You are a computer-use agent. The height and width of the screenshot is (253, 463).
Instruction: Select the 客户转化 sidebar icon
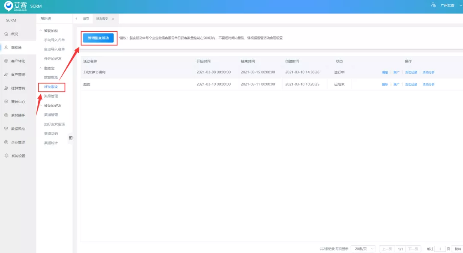[6, 61]
